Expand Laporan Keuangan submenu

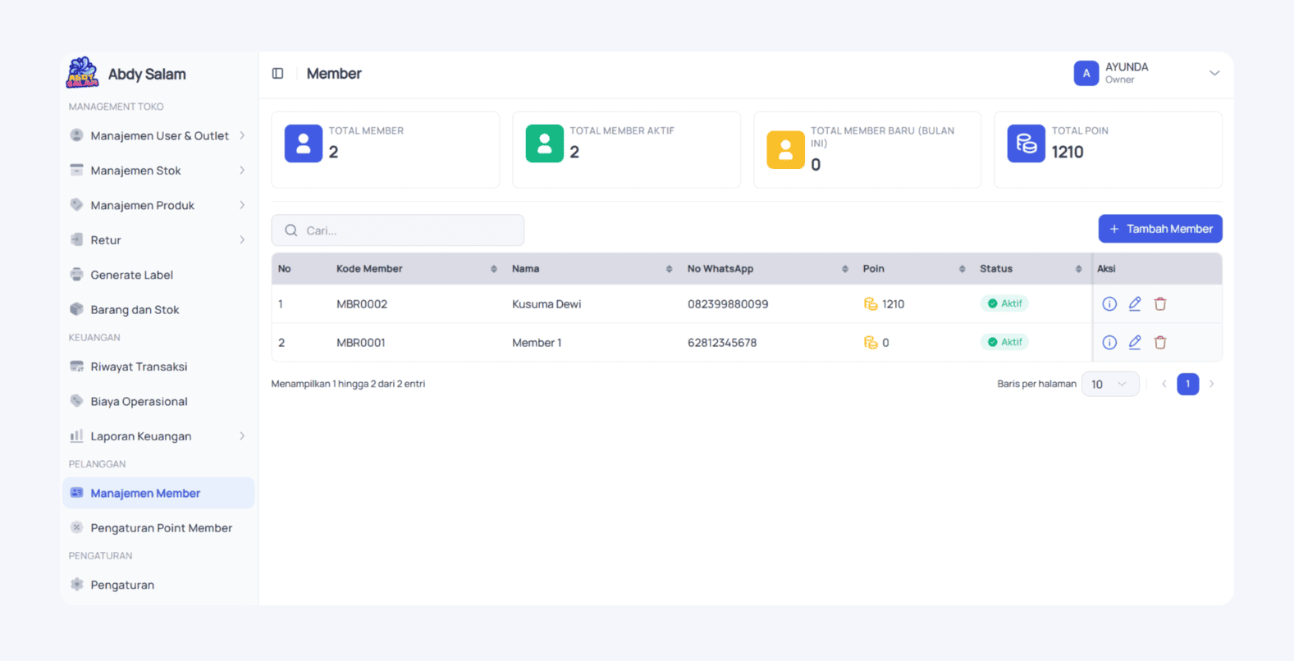(242, 436)
